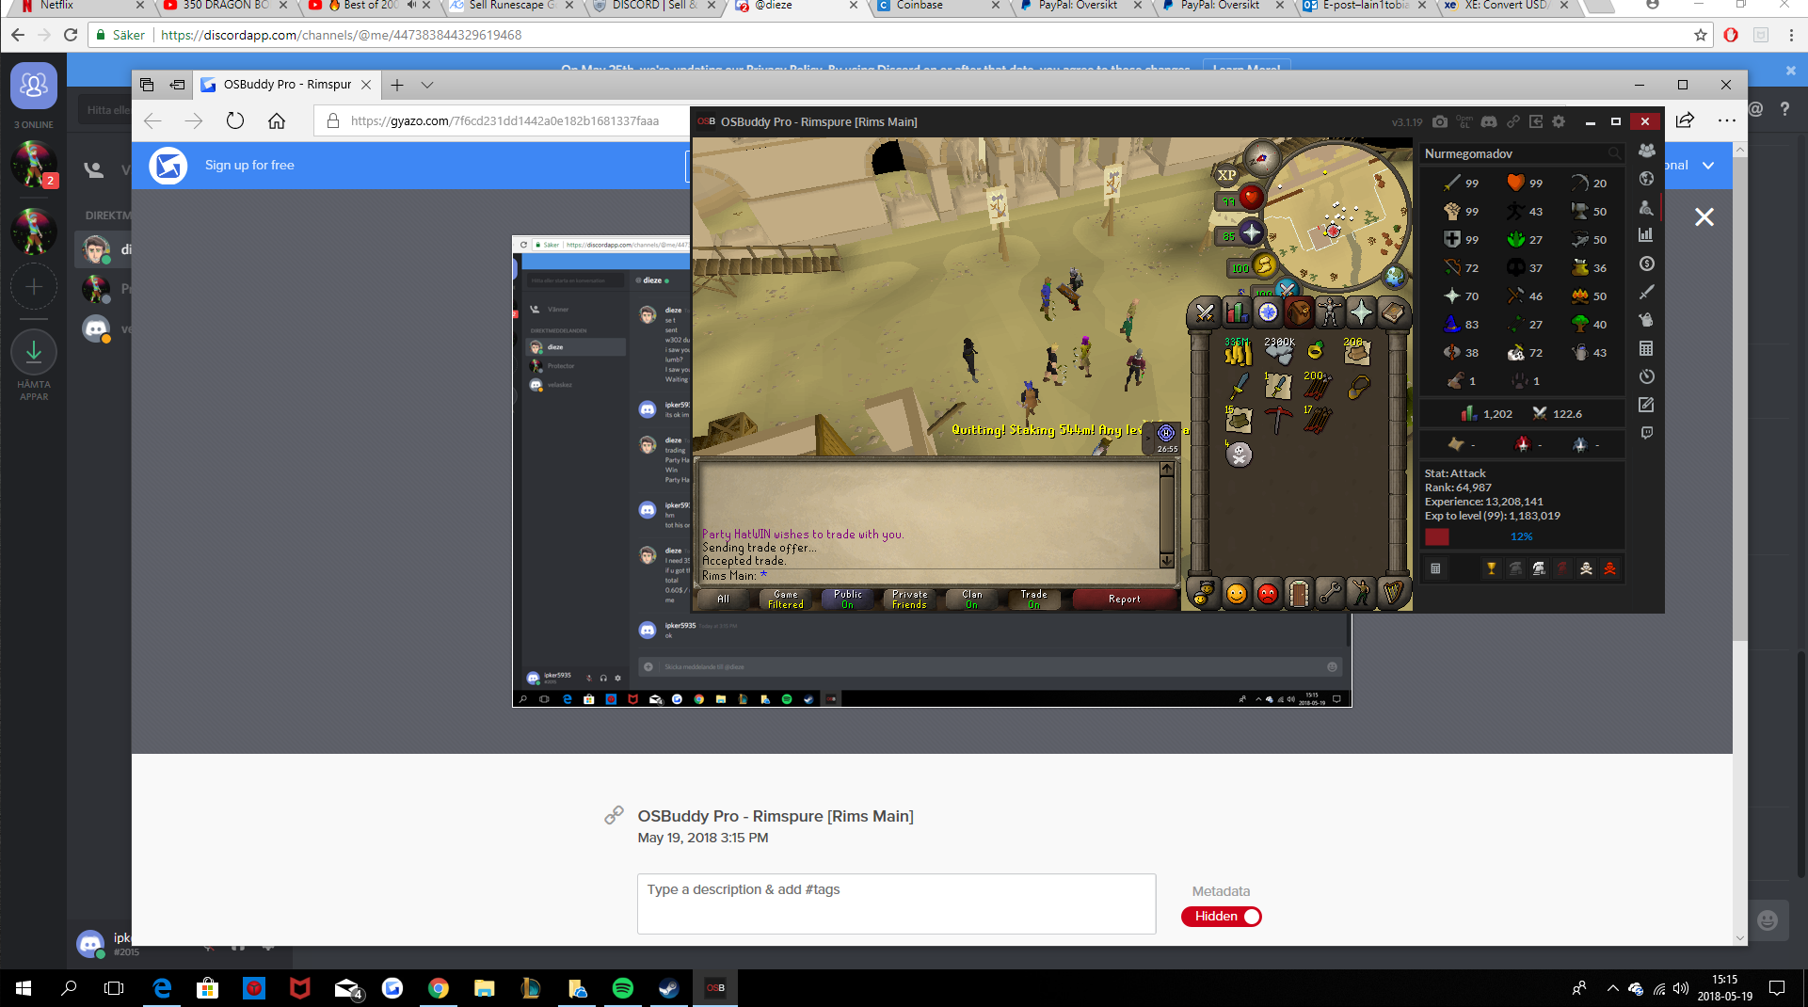Screen dimensions: 1808x1007
Task: Open the magic spellbook tab
Action: (x=1392, y=312)
